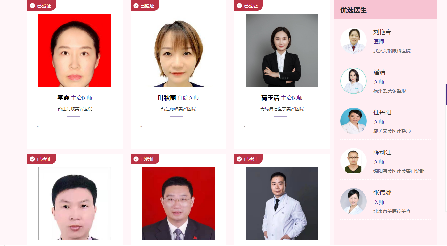The height and width of the screenshot is (246, 447).
Task: Open 叶秋丽's portrait photo
Action: 178,50
